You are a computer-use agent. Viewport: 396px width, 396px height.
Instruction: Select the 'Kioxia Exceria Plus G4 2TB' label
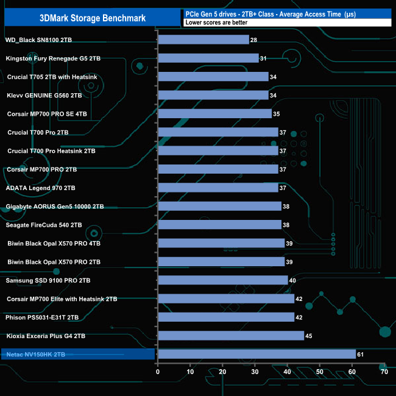tap(46, 336)
